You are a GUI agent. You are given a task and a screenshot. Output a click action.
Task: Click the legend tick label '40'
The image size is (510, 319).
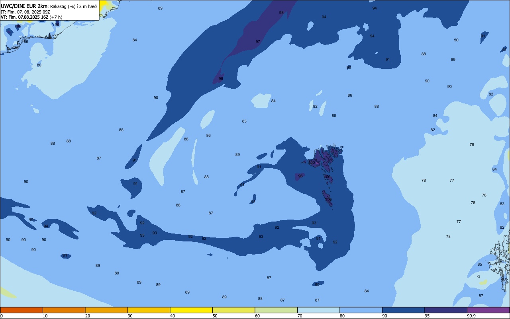(x=173, y=316)
